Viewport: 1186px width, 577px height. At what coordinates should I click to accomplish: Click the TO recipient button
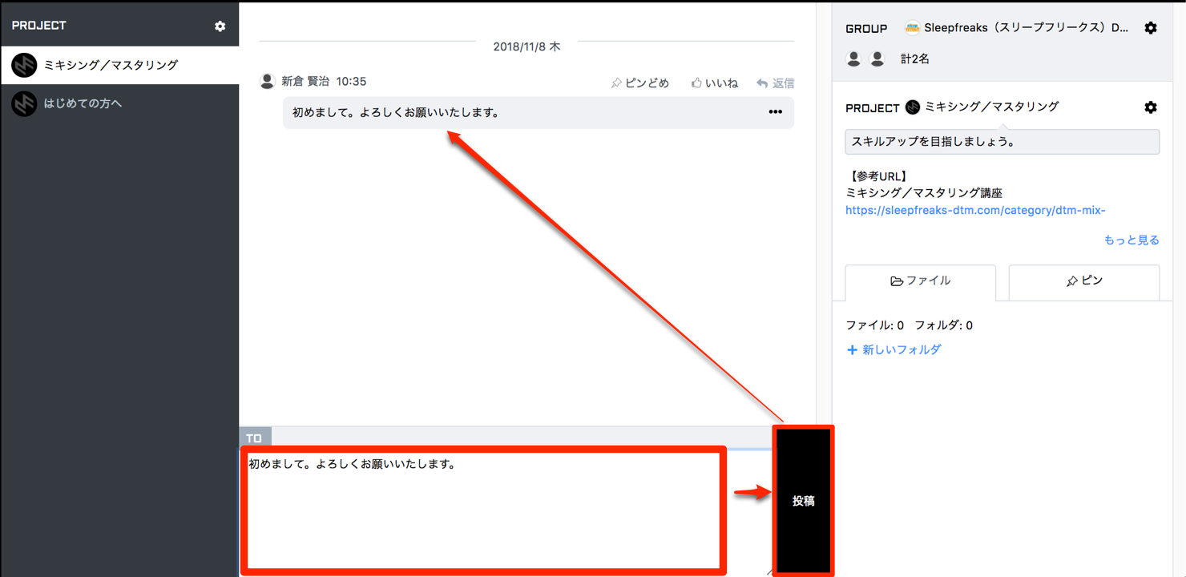(255, 438)
